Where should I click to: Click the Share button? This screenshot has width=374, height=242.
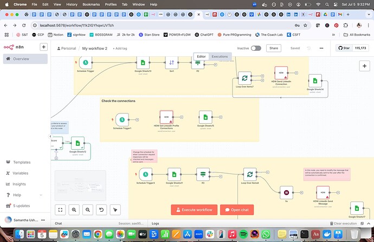click(x=274, y=48)
